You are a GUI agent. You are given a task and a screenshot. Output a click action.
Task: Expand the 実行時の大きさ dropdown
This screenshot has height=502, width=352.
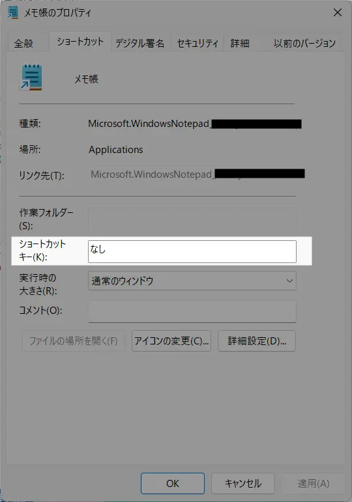[x=192, y=281]
